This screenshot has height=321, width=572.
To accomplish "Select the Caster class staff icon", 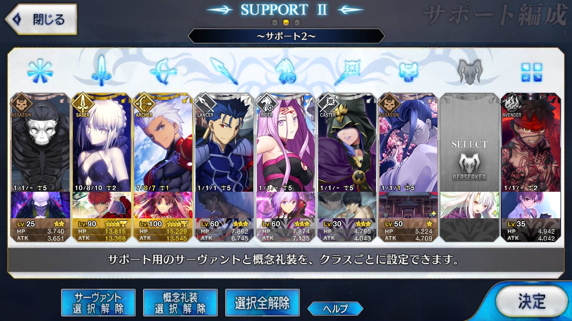I will (x=347, y=71).
